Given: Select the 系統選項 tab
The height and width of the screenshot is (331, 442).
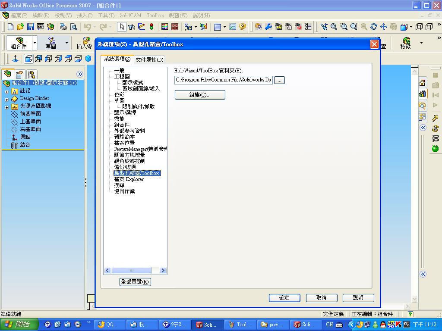Looking at the screenshot, I should coord(117,59).
